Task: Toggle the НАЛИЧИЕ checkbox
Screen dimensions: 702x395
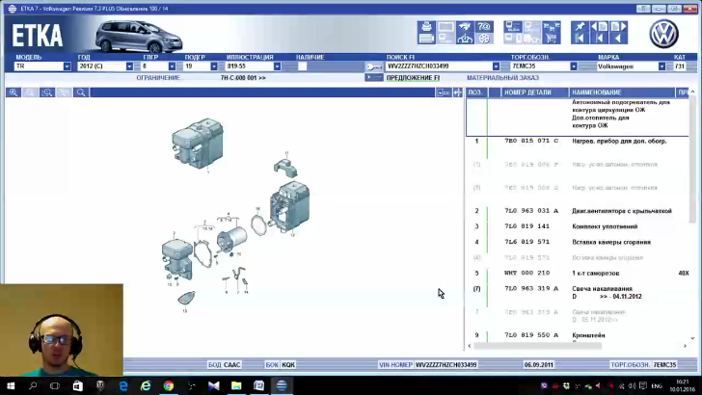Action: 303,66
